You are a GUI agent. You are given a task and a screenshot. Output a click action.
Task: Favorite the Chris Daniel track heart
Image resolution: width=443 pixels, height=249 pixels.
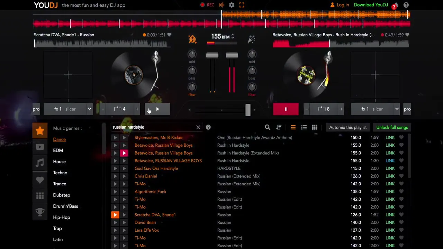(401, 176)
